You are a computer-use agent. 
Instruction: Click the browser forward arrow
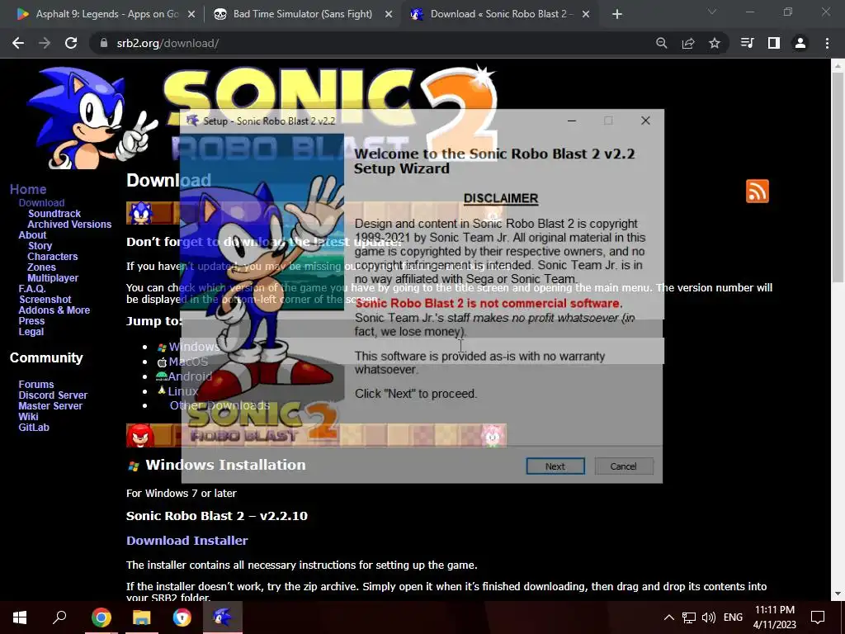tap(45, 43)
